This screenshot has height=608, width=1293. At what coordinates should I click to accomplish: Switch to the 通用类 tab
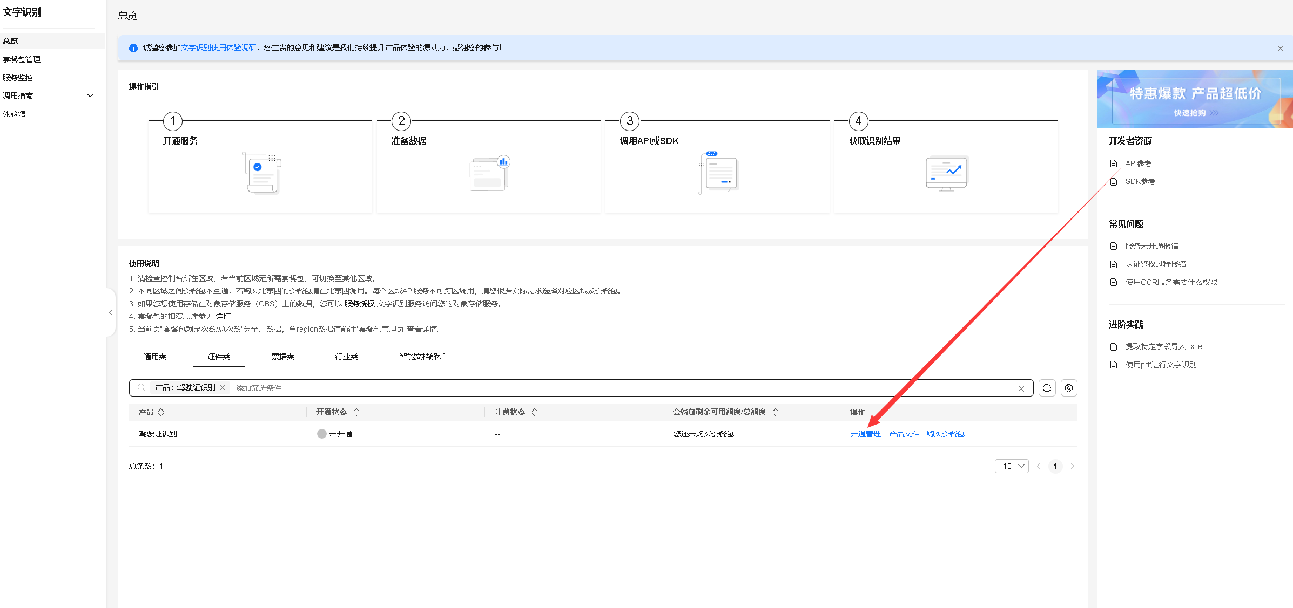pyautogui.click(x=155, y=357)
